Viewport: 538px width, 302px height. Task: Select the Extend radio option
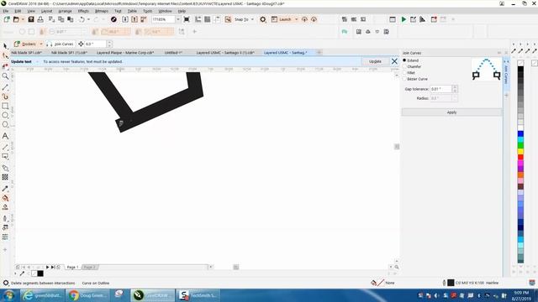click(404, 60)
